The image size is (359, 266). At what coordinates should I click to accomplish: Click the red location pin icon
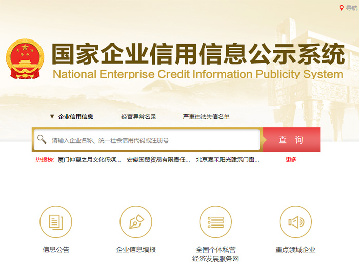coord(341,8)
